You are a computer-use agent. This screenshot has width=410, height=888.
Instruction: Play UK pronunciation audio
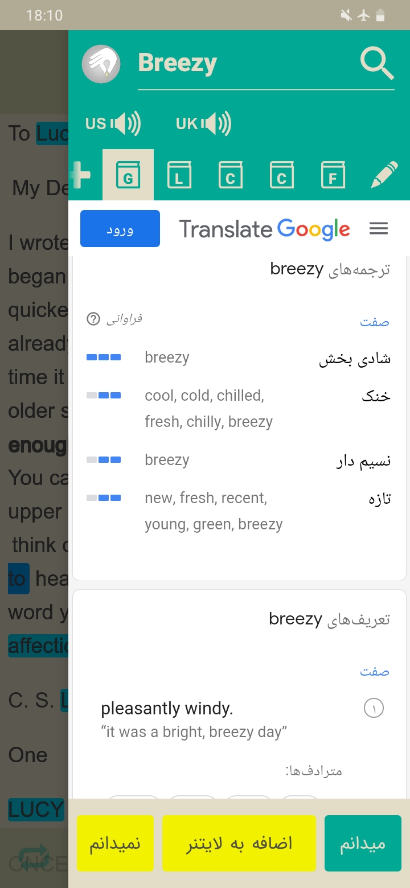point(203,124)
